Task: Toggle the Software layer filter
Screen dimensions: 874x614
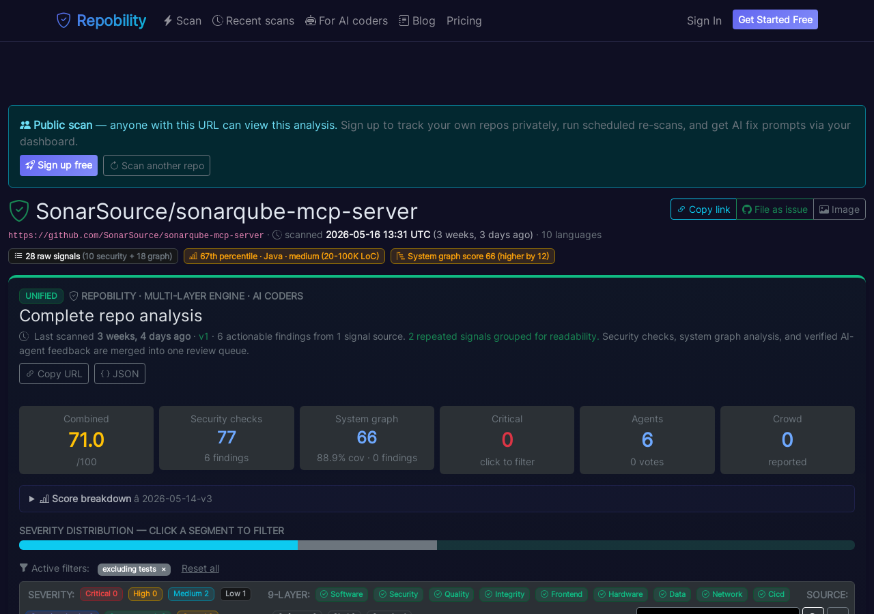Action: click(341, 594)
